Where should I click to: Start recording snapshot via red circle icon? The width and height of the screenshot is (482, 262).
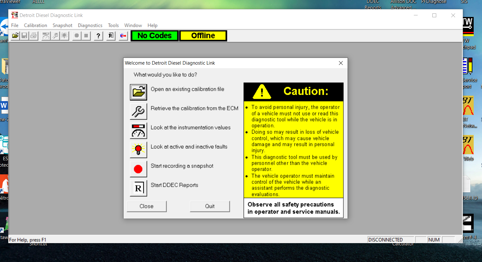point(138,169)
